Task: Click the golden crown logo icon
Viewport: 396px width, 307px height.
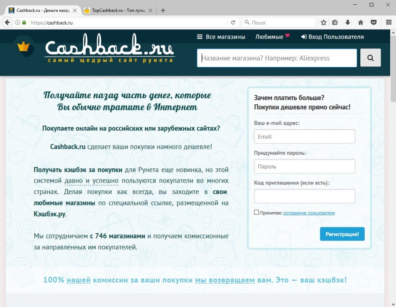Action: 23,47
